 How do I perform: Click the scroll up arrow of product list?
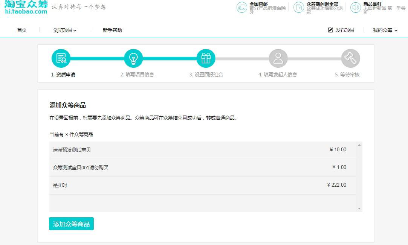click(359, 145)
